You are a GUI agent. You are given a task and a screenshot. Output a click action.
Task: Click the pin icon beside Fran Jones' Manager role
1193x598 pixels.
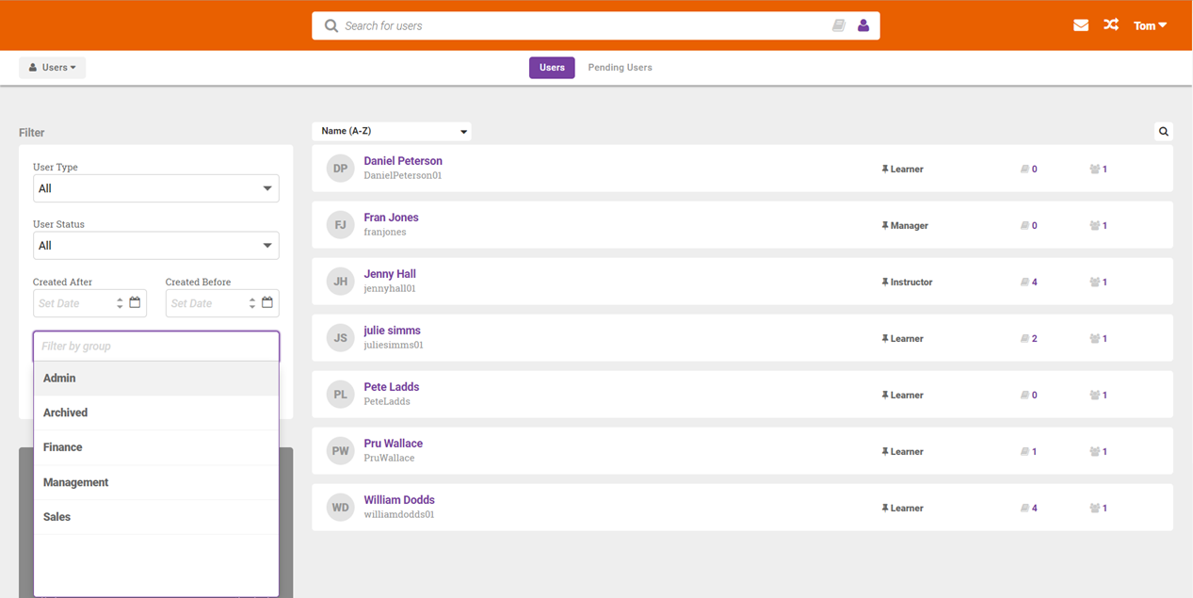pyautogui.click(x=885, y=226)
